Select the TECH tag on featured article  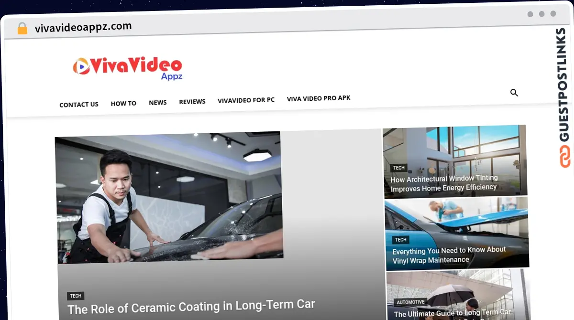(x=76, y=296)
